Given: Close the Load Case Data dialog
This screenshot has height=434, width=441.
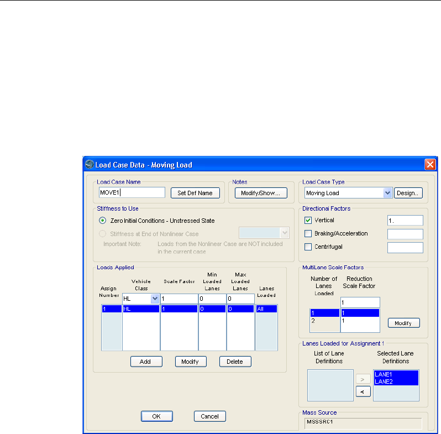Looking at the screenshot, I should (430, 165).
